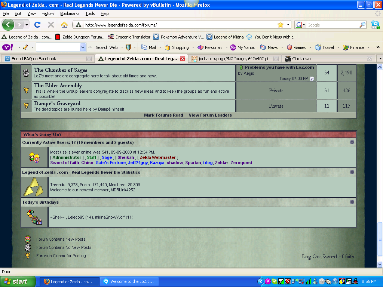Bookmark this page with the star icon

[281, 25]
